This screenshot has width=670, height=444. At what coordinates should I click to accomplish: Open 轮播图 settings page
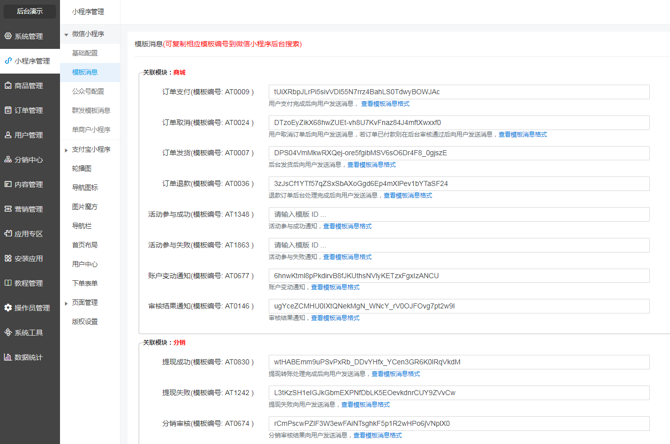click(x=82, y=168)
